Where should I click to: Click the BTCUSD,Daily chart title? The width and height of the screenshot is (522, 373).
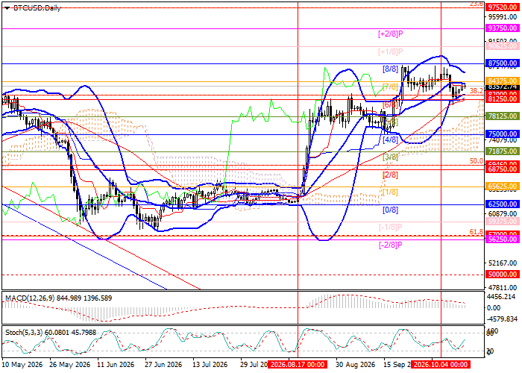37,8
